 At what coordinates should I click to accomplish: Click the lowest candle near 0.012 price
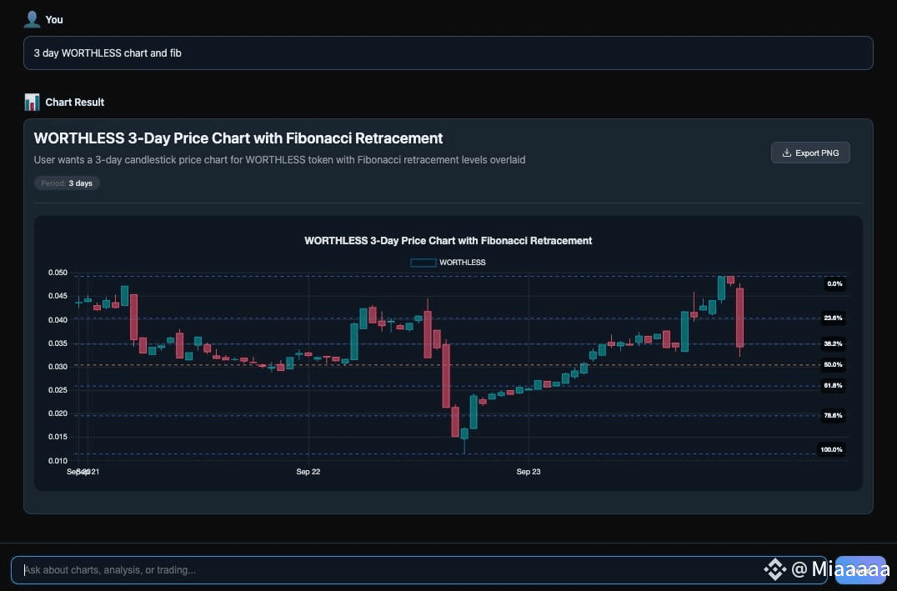tap(464, 435)
